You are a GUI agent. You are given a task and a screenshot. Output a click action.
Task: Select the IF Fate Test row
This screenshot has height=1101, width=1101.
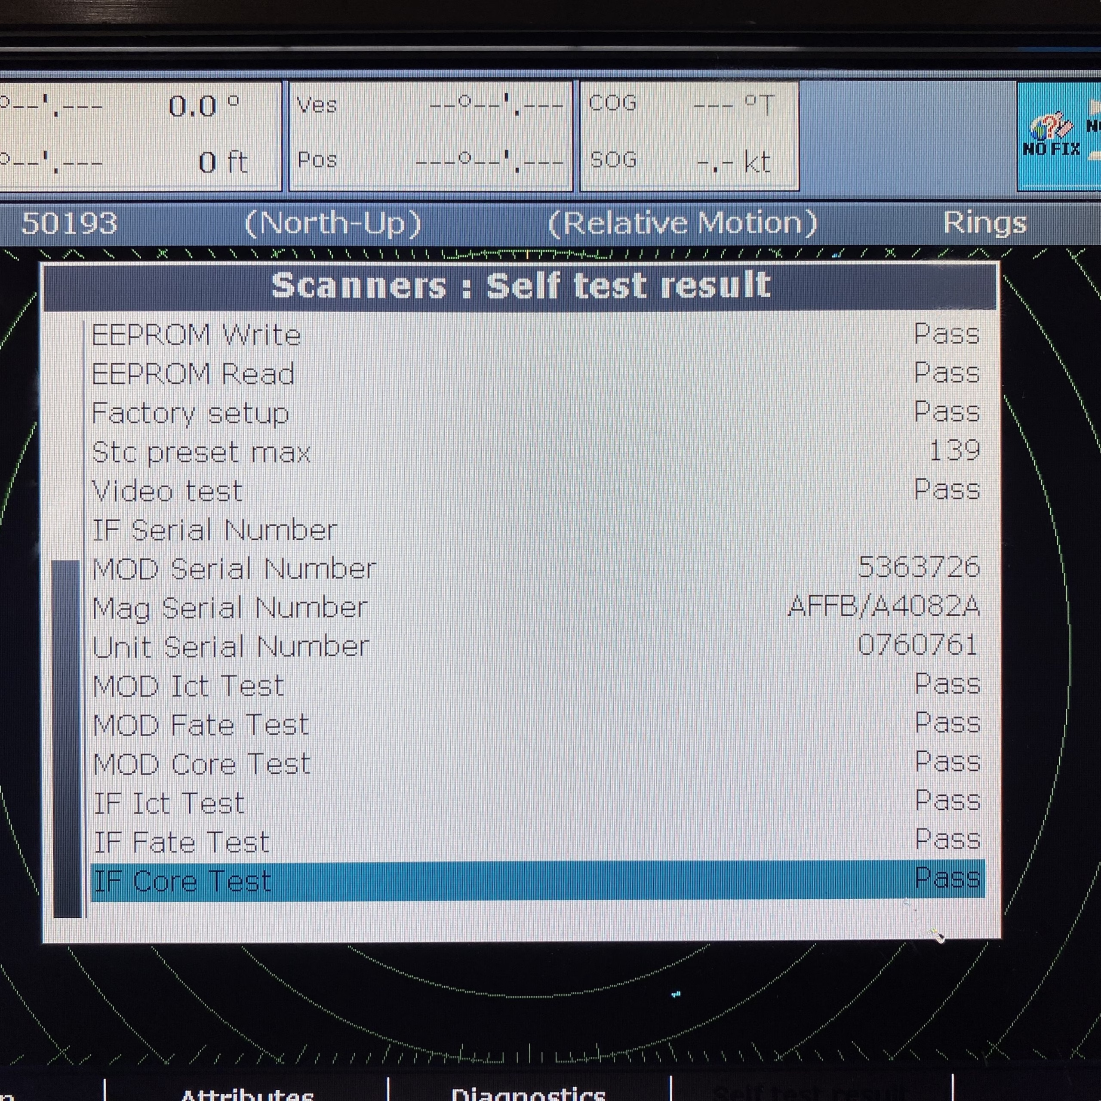[538, 842]
